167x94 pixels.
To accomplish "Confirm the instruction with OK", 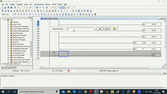I will (100, 29).
